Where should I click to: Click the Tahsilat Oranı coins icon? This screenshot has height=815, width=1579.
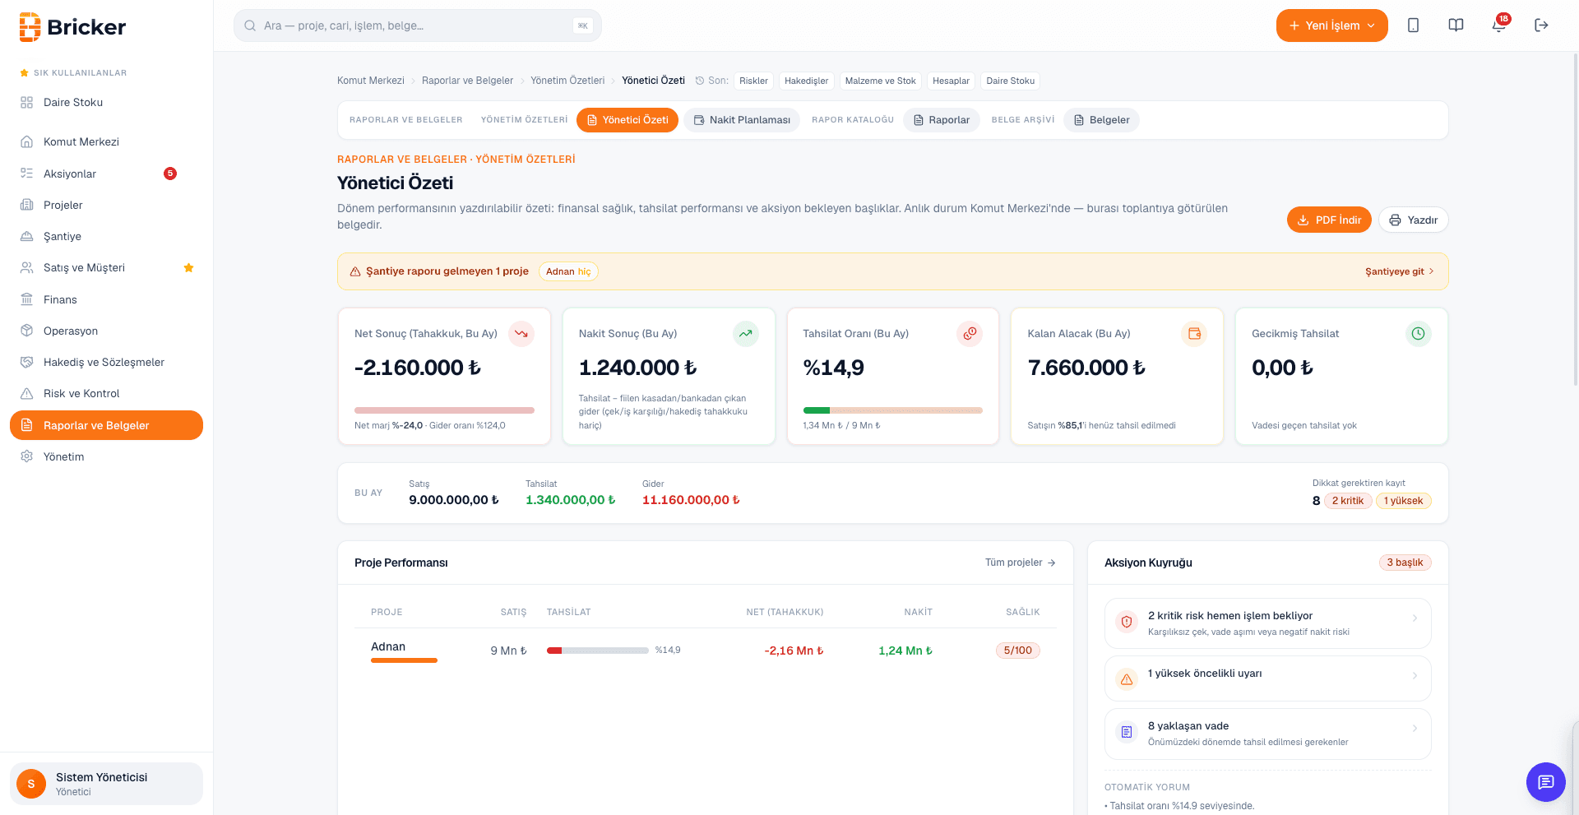[x=970, y=334]
